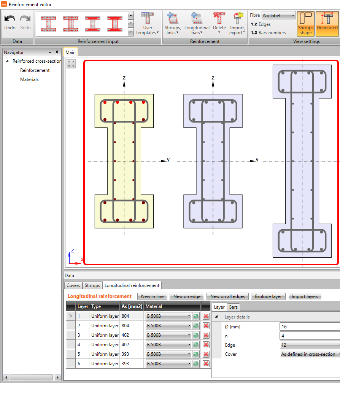
Task: Collapse the Layer details section
Action: [x=216, y=317]
